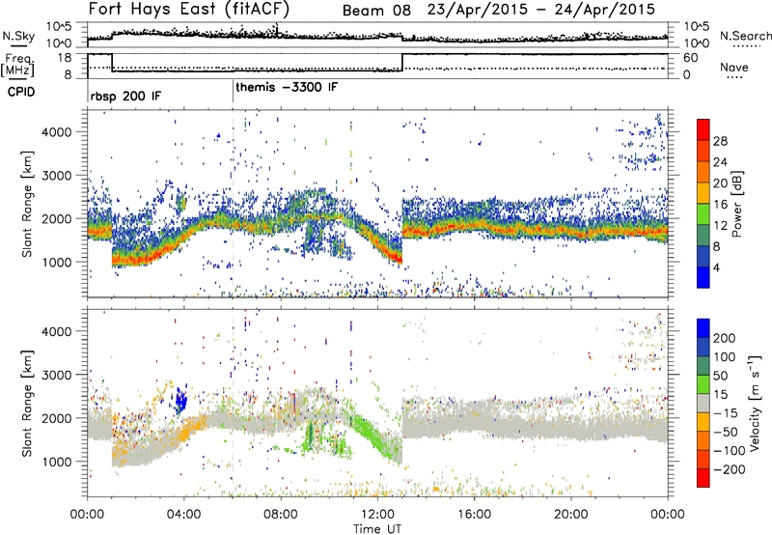Click the 1000 tick in velocity panel
This screenshot has height=535, width=772.
coord(56,462)
